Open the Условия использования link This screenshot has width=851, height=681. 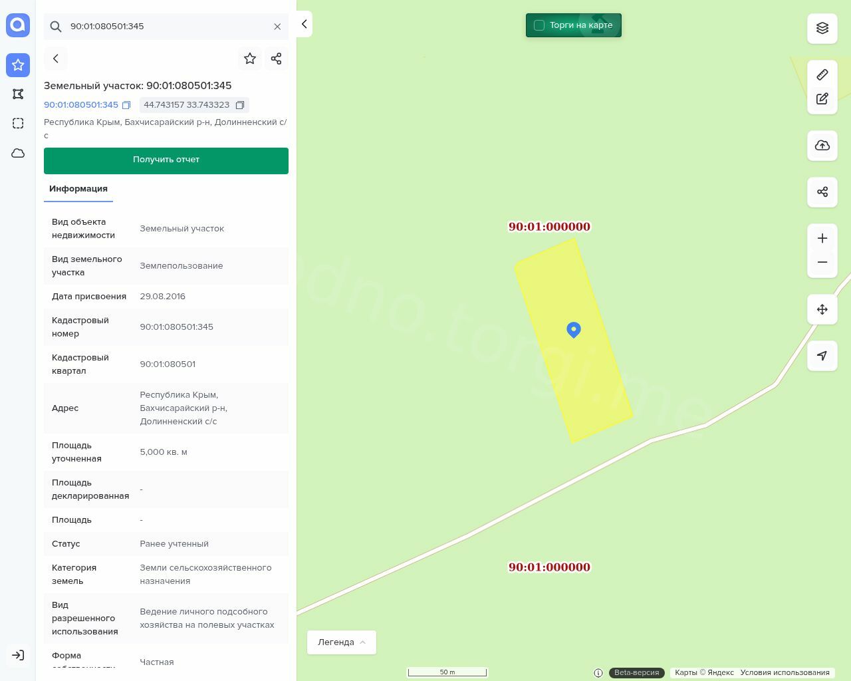click(785, 672)
